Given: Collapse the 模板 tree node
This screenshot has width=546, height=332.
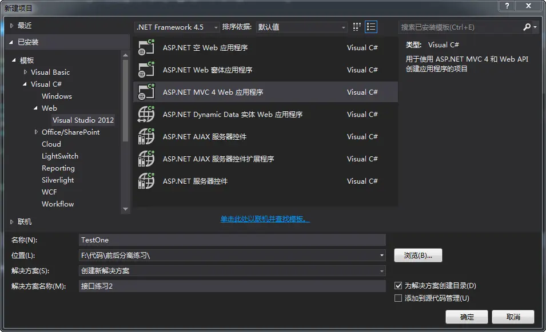Looking at the screenshot, I should pos(14,60).
